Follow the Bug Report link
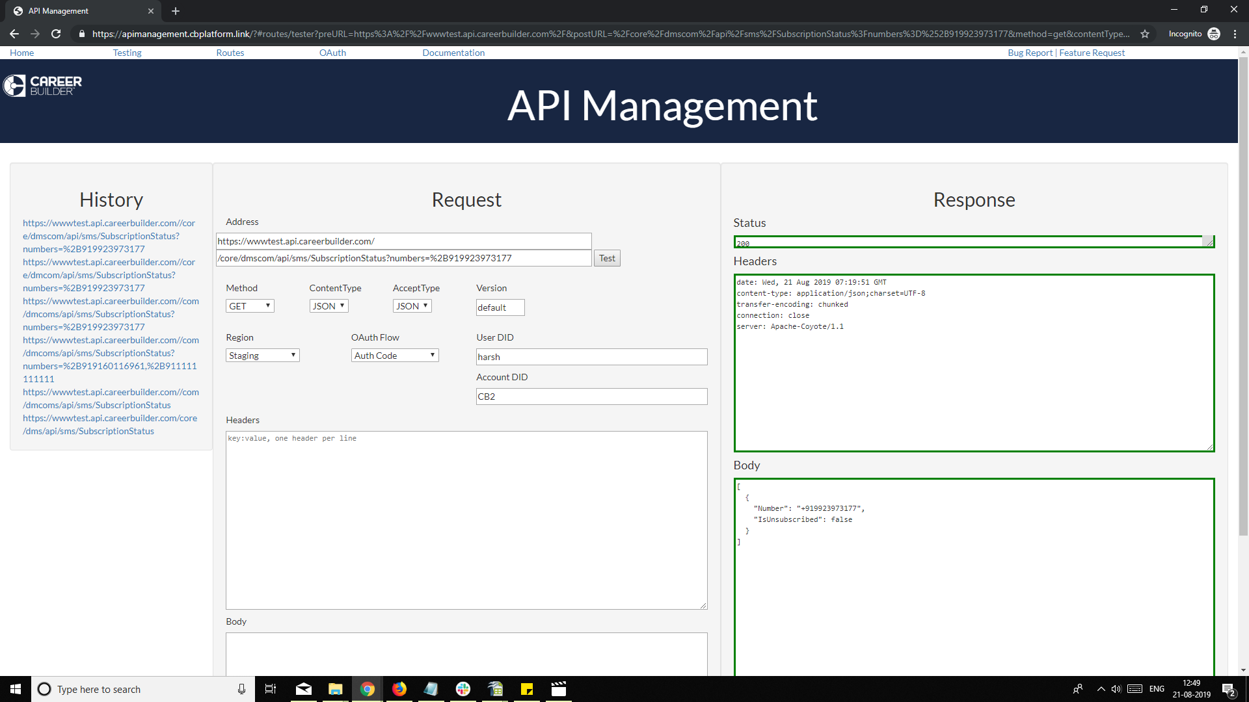 1030,53
